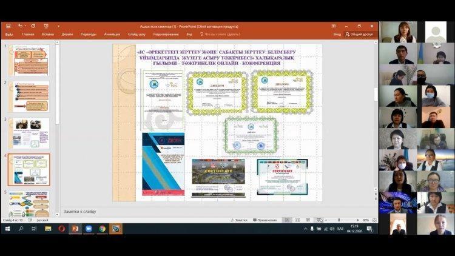Select the blue striped booklet cover image

pos(163,164)
